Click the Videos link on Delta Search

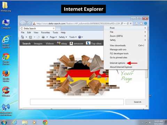pyautogui.click(x=50, y=43)
